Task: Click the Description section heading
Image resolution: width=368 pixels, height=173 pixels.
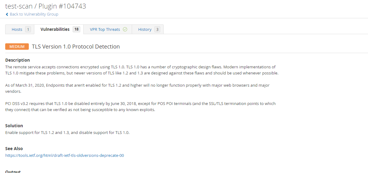Action: pyautogui.click(x=17, y=60)
